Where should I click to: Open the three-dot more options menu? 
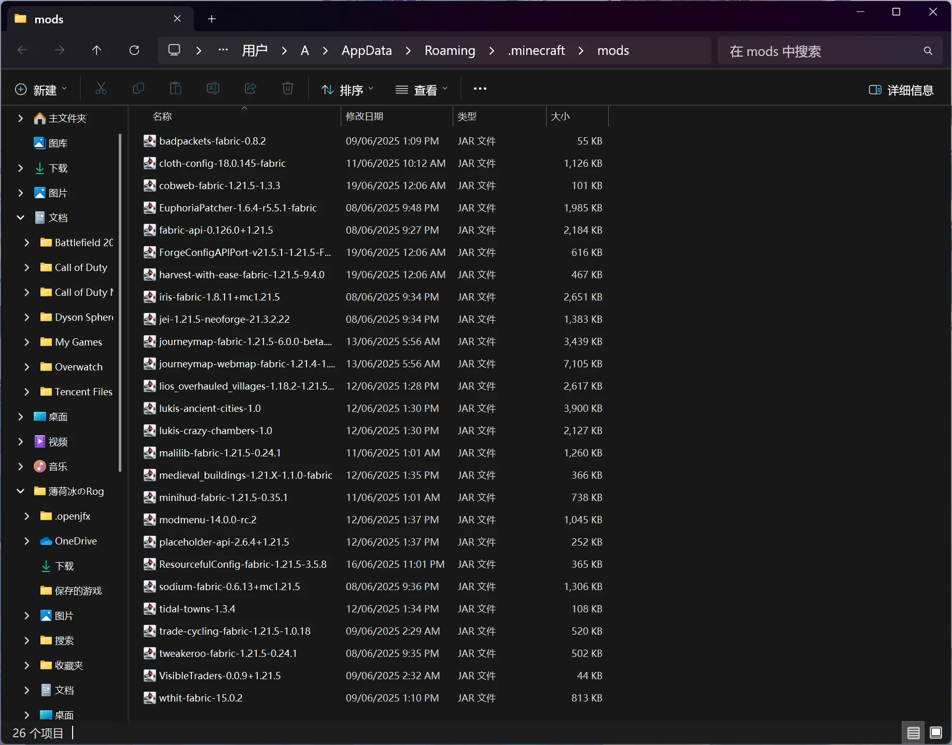coord(480,89)
